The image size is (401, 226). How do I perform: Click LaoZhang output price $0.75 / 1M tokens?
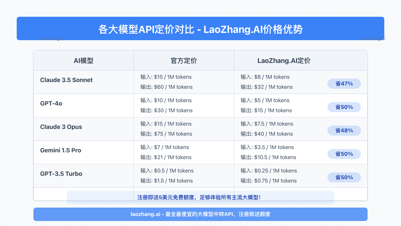coord(269,181)
